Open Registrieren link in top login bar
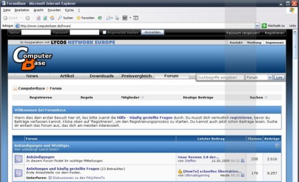 coord(274,33)
